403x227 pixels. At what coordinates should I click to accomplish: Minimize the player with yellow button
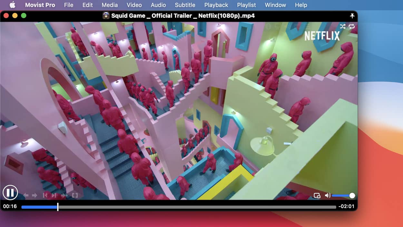15,15
